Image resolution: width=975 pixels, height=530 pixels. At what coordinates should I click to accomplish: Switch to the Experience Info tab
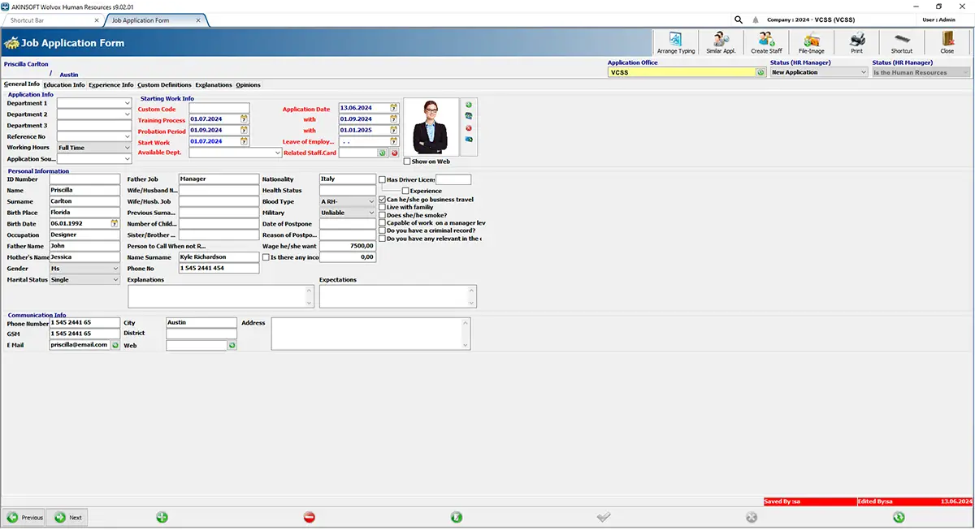click(111, 84)
